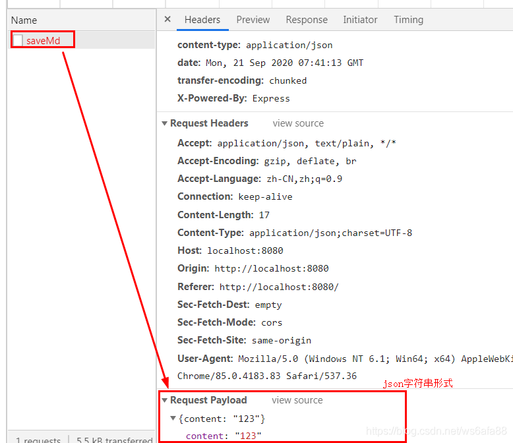Open the Headers tab
Viewport: 513px width, 443px height.
pos(202,20)
